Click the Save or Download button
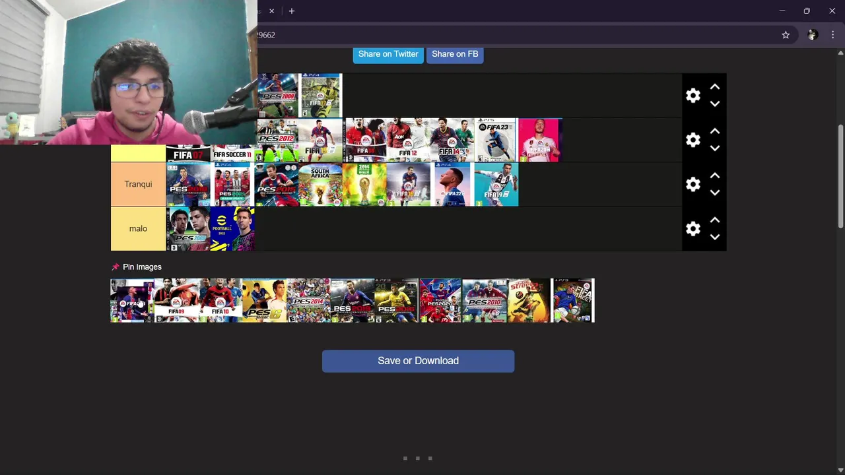 [418, 361]
